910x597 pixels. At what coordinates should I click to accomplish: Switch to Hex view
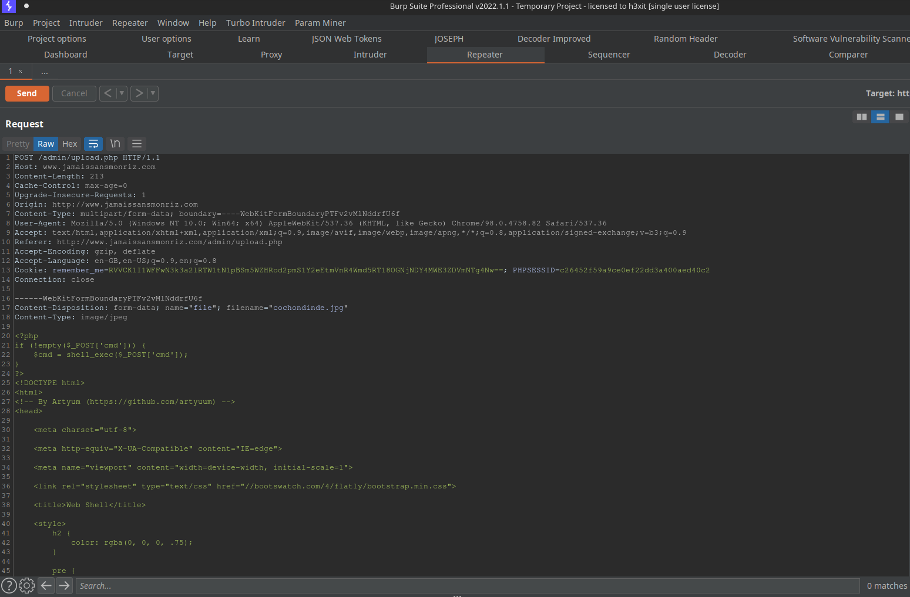point(70,144)
